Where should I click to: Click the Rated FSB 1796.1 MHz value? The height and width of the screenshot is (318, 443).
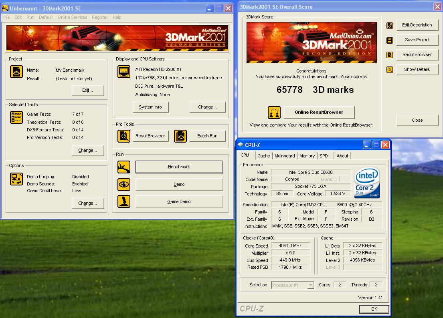[x=290, y=267]
